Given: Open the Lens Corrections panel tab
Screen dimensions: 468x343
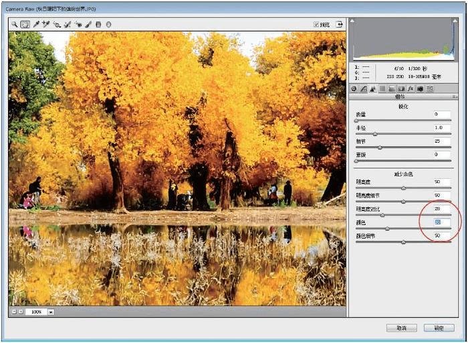Looking at the screenshot, I should coord(401,88).
